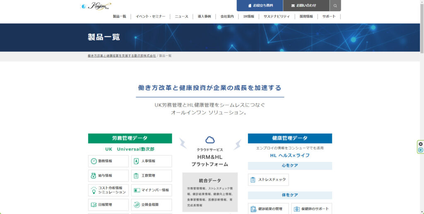Click エンプロイの情報をコンシューマでも活用 text
The image size is (424, 214).
(290, 148)
